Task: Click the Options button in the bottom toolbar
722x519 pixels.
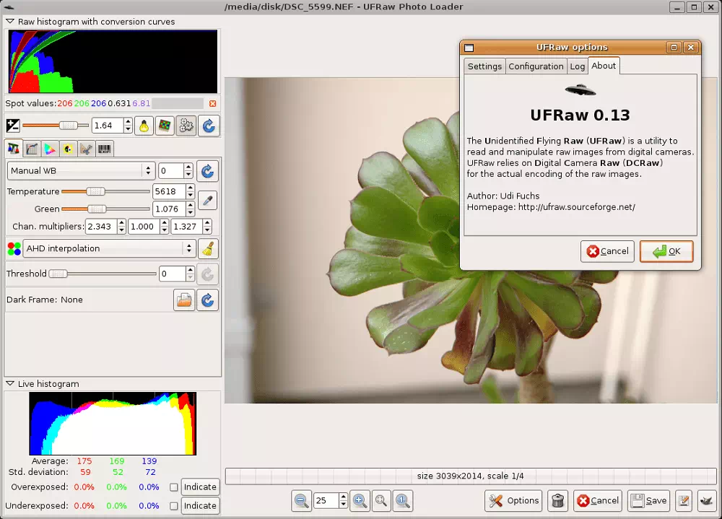Action: click(x=513, y=500)
